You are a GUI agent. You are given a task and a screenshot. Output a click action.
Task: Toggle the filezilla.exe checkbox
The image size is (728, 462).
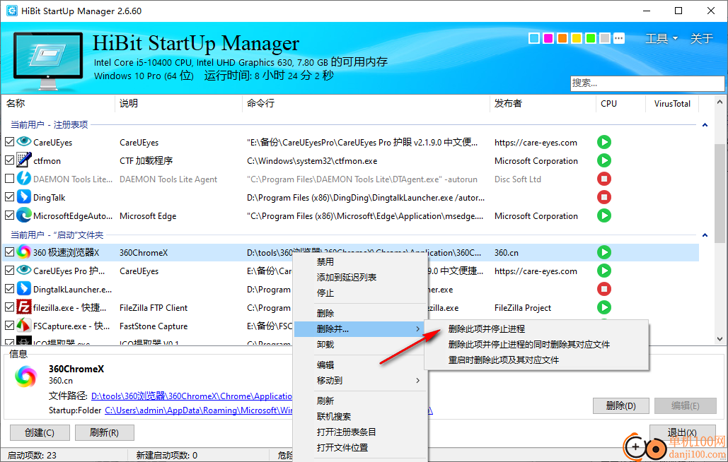pos(9,307)
